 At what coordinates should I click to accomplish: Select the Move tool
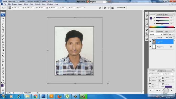click(x=3, y=18)
